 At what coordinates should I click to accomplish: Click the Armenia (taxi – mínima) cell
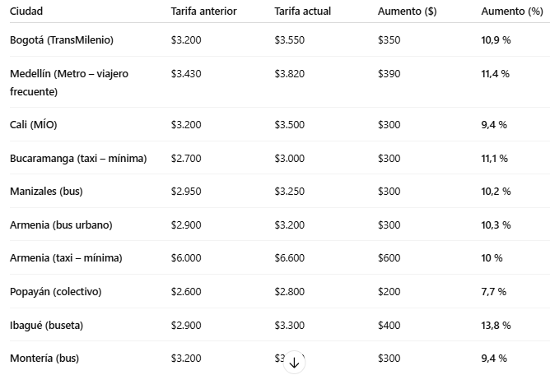[x=66, y=258]
